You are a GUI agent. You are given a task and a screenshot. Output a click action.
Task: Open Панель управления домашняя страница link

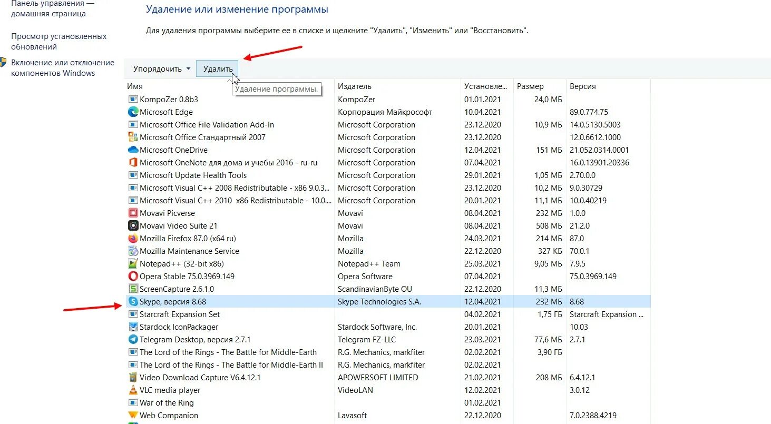(x=53, y=8)
